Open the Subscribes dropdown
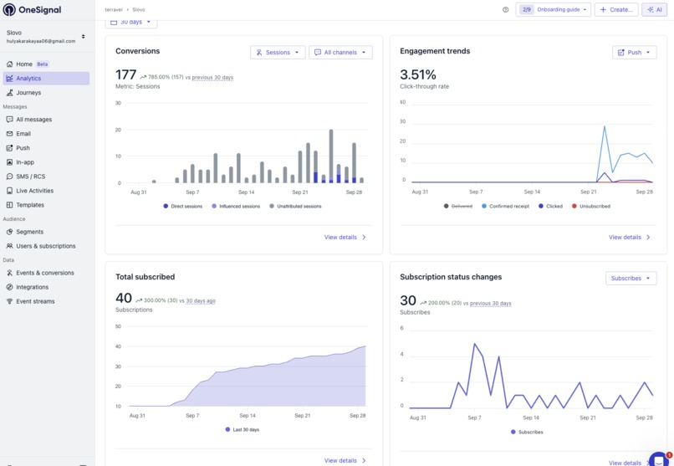This screenshot has height=466, width=674. tap(631, 278)
